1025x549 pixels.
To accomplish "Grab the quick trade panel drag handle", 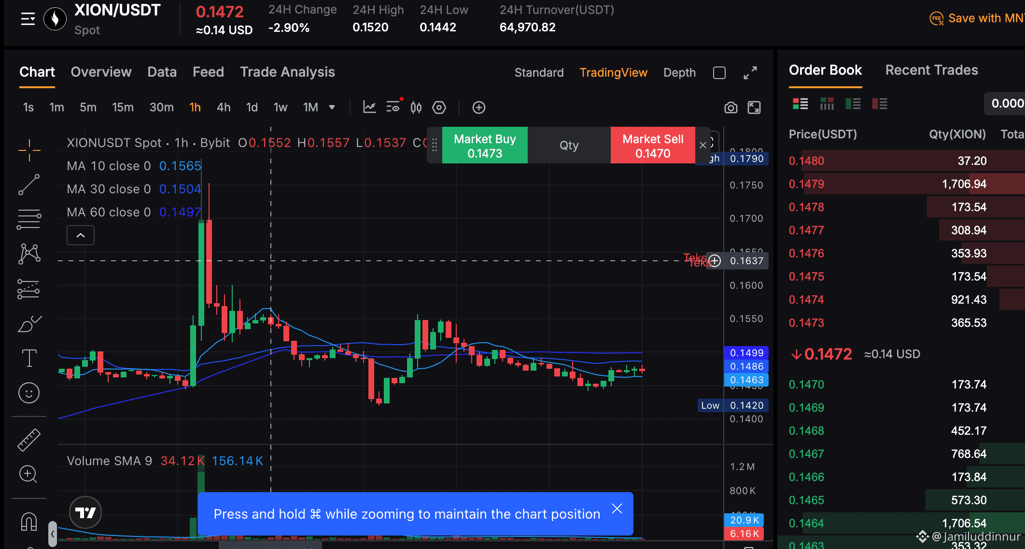I will 435,145.
